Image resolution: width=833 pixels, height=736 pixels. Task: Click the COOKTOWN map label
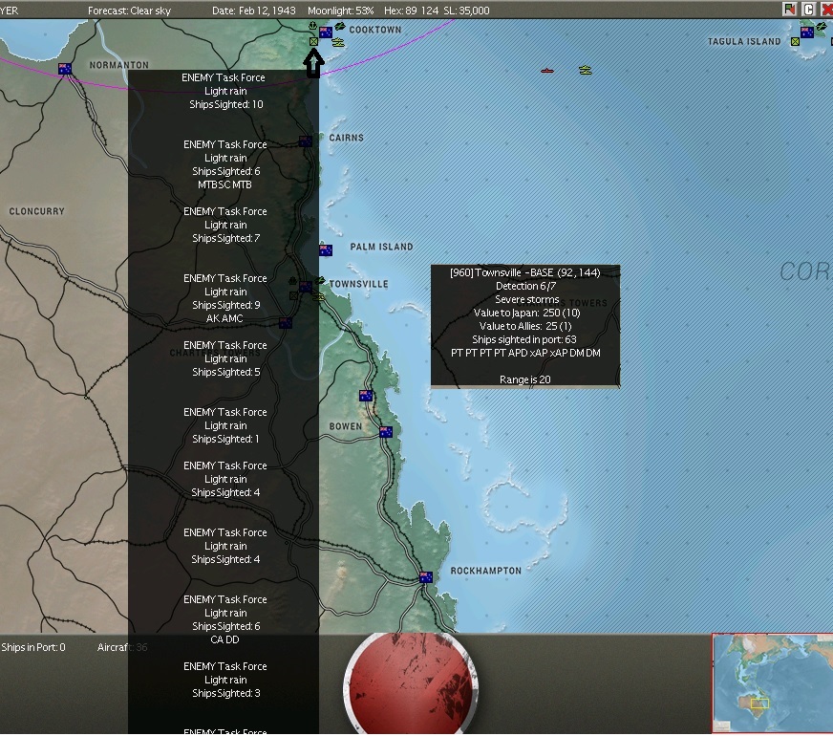(x=375, y=30)
